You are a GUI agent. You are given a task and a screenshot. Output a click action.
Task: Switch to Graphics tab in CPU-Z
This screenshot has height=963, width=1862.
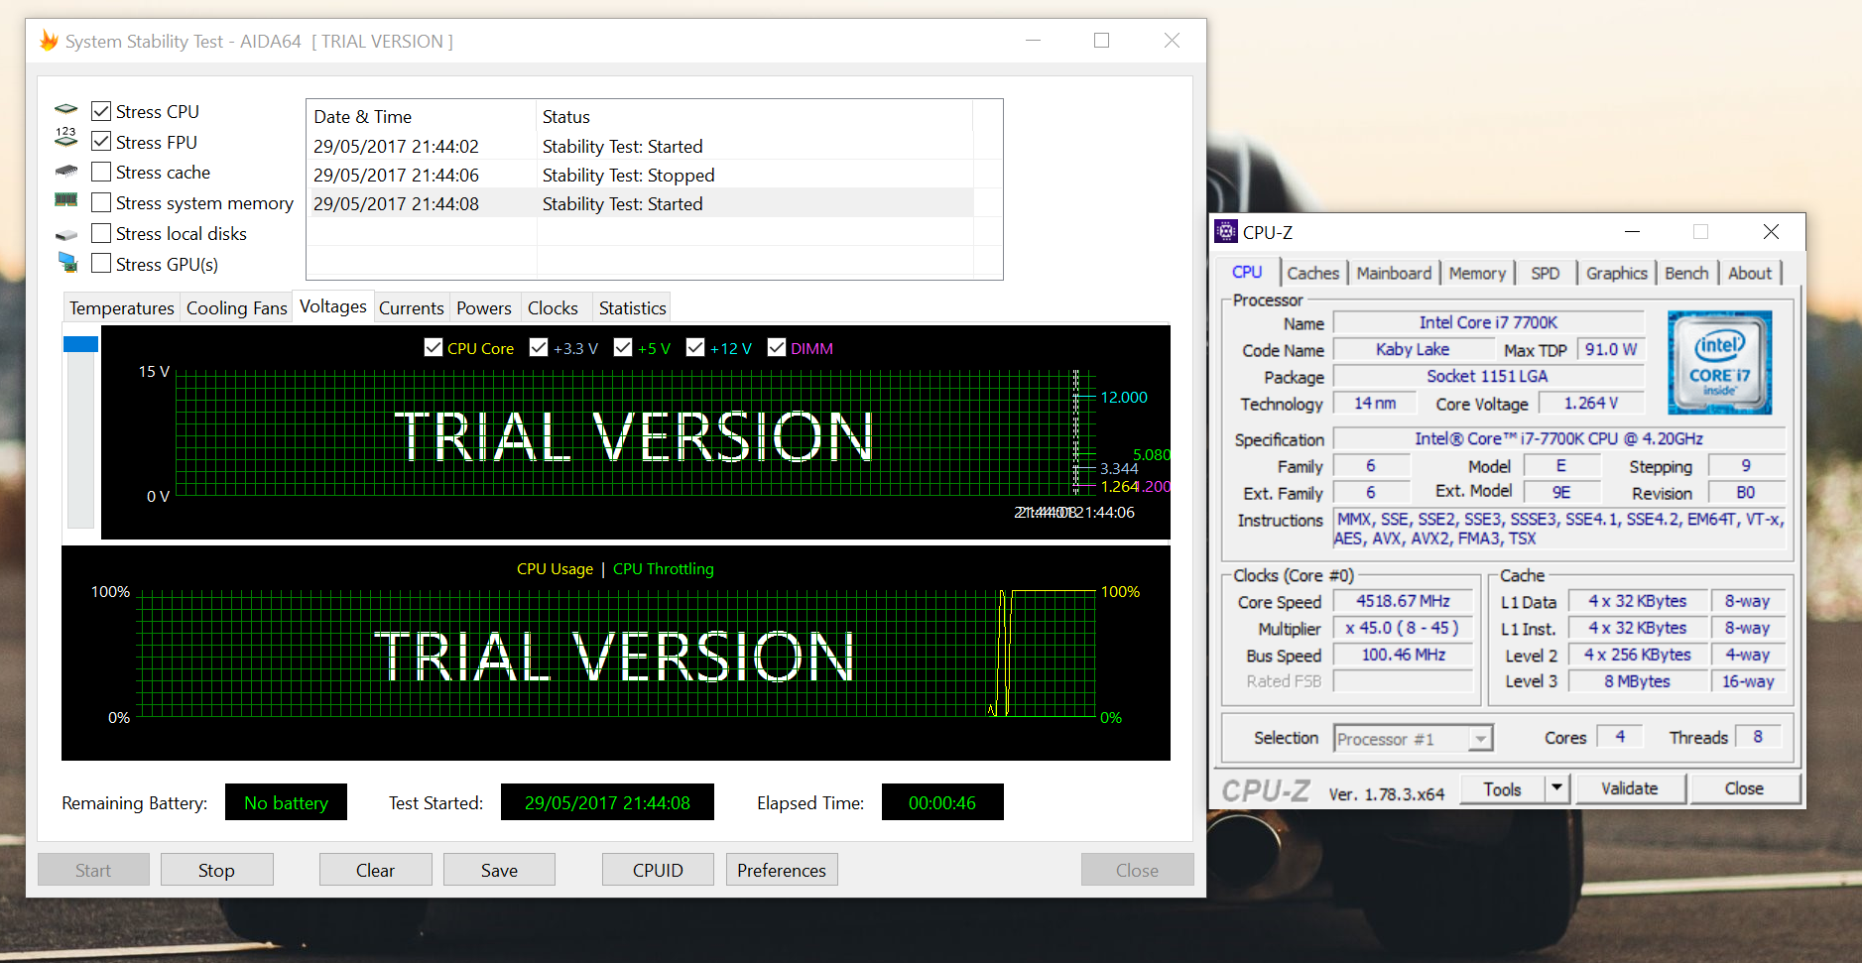click(x=1616, y=274)
